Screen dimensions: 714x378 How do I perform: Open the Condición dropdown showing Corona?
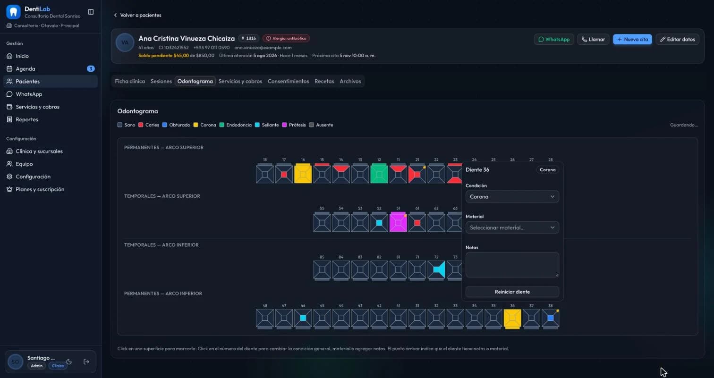512,197
